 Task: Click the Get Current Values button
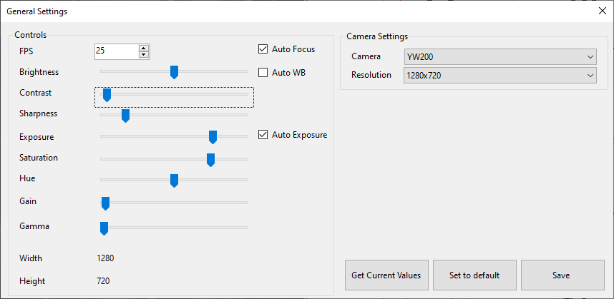pos(386,275)
